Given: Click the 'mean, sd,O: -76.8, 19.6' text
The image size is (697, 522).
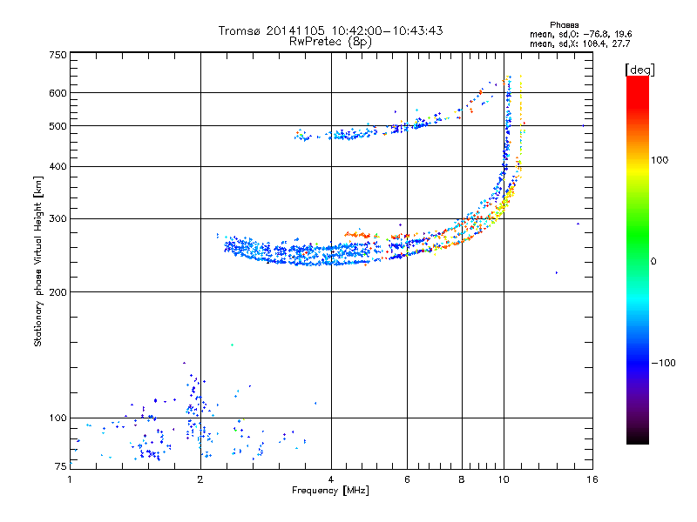Looking at the screenshot, I should point(581,34).
